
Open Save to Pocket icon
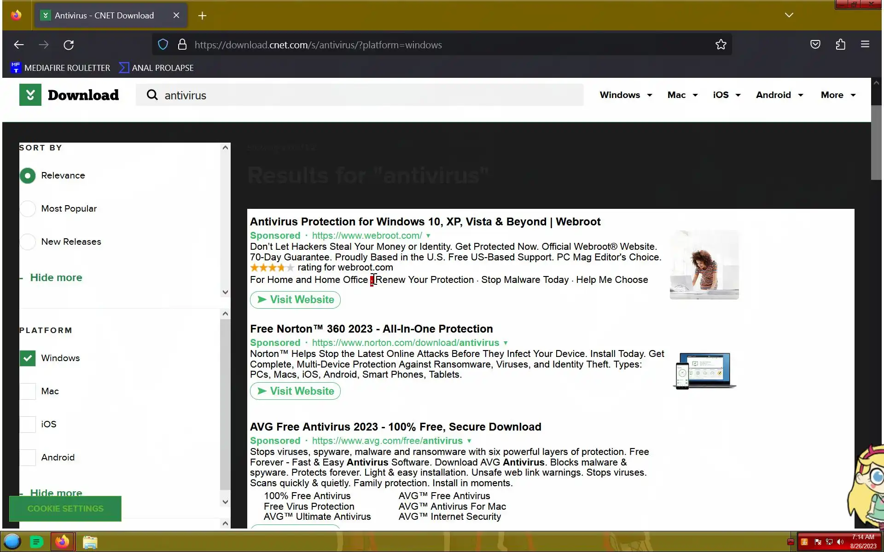coord(815,45)
